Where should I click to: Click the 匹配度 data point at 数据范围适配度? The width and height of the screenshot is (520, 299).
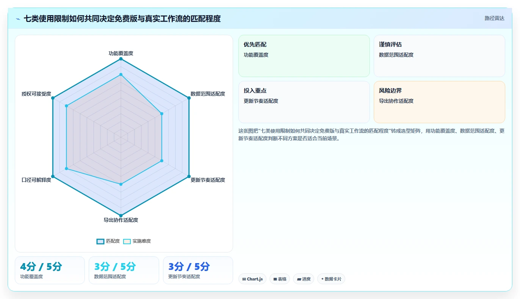pos(189,98)
